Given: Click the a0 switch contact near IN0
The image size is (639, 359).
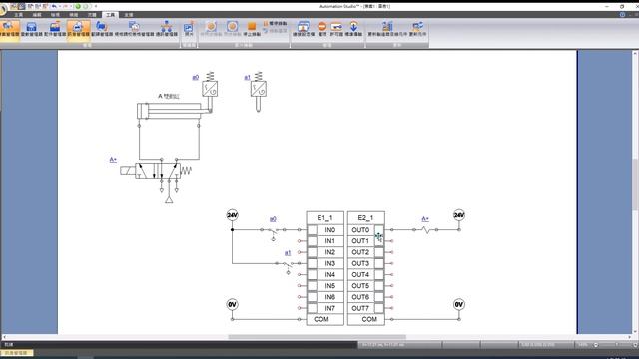Looking at the screenshot, I should (x=273, y=232).
